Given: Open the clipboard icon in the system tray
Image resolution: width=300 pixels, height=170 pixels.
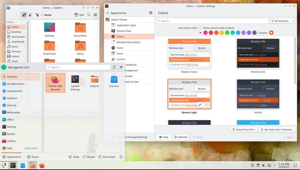Looking at the screenshot, I should [x=258, y=165].
